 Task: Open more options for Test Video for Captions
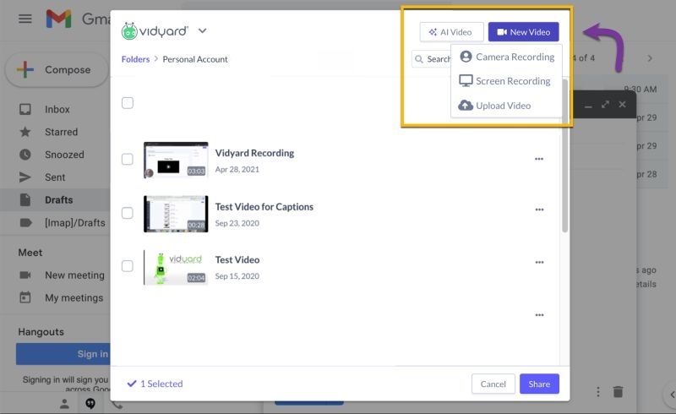point(539,210)
